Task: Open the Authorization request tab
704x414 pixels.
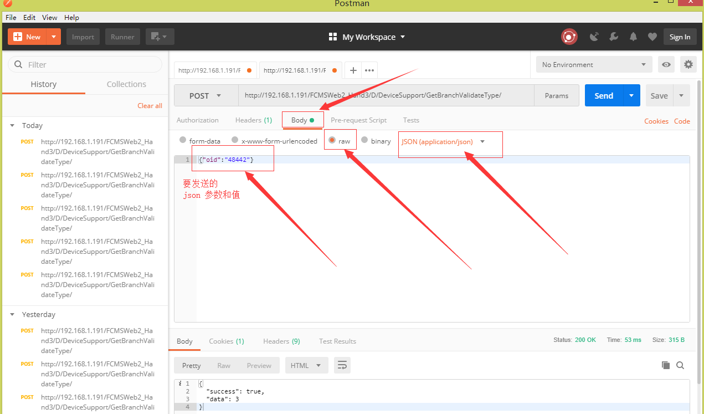Action: tap(197, 120)
